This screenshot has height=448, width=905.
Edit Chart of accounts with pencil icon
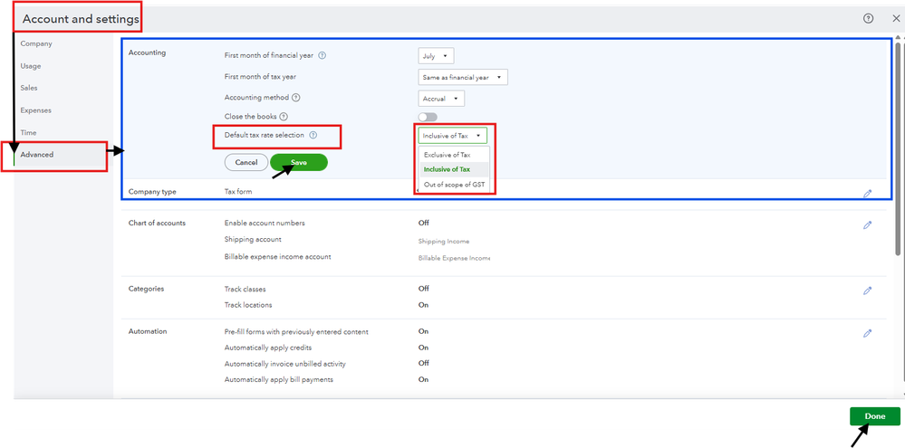point(867,224)
